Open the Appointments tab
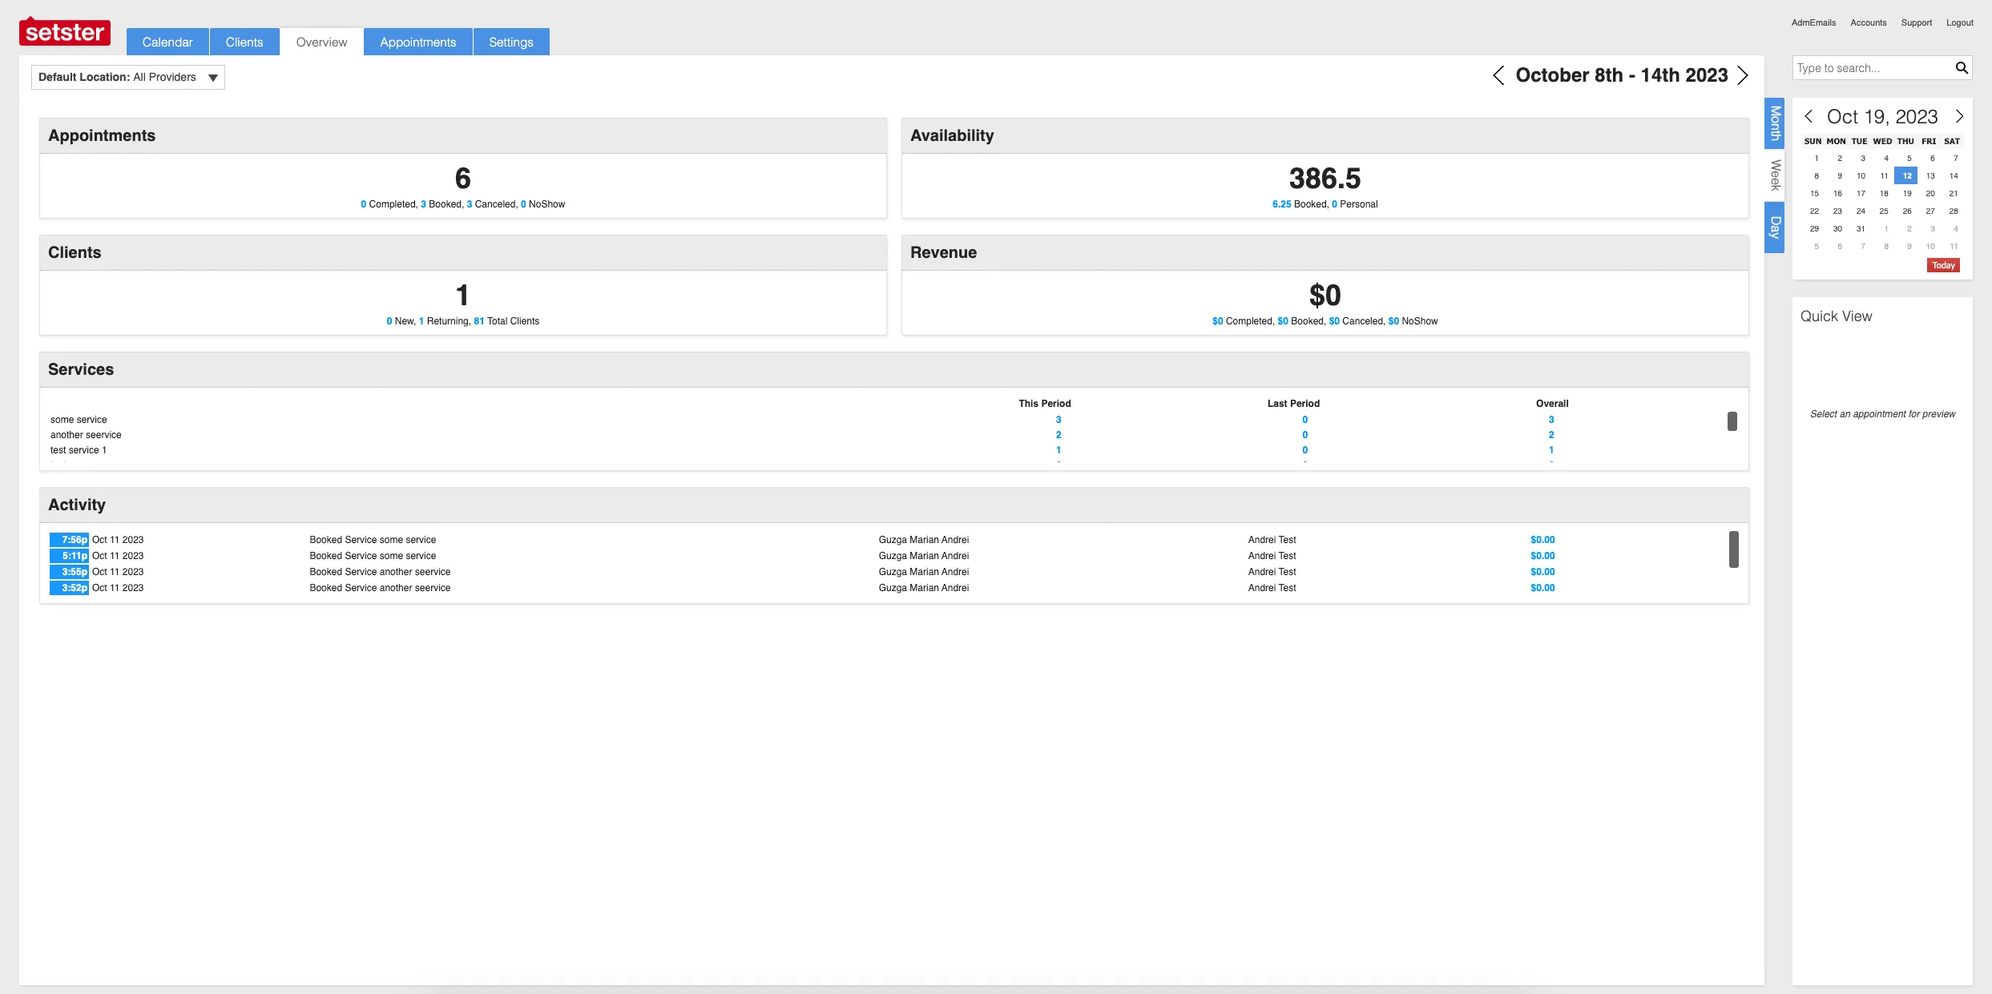 [417, 42]
